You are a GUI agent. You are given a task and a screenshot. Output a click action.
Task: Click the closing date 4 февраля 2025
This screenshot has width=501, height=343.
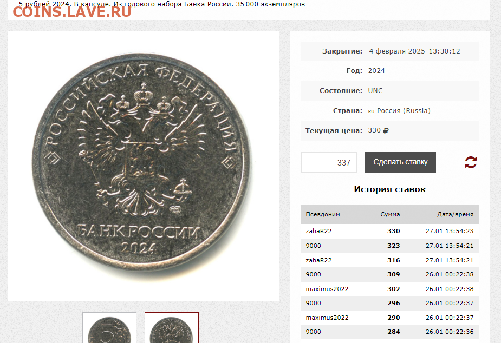(397, 51)
